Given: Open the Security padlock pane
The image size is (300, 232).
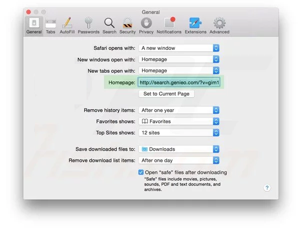Looking at the screenshot, I should [127, 26].
